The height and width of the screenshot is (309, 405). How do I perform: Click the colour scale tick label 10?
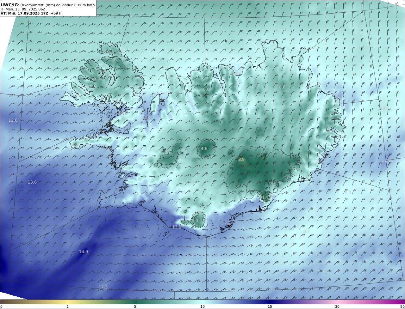pos(202,306)
